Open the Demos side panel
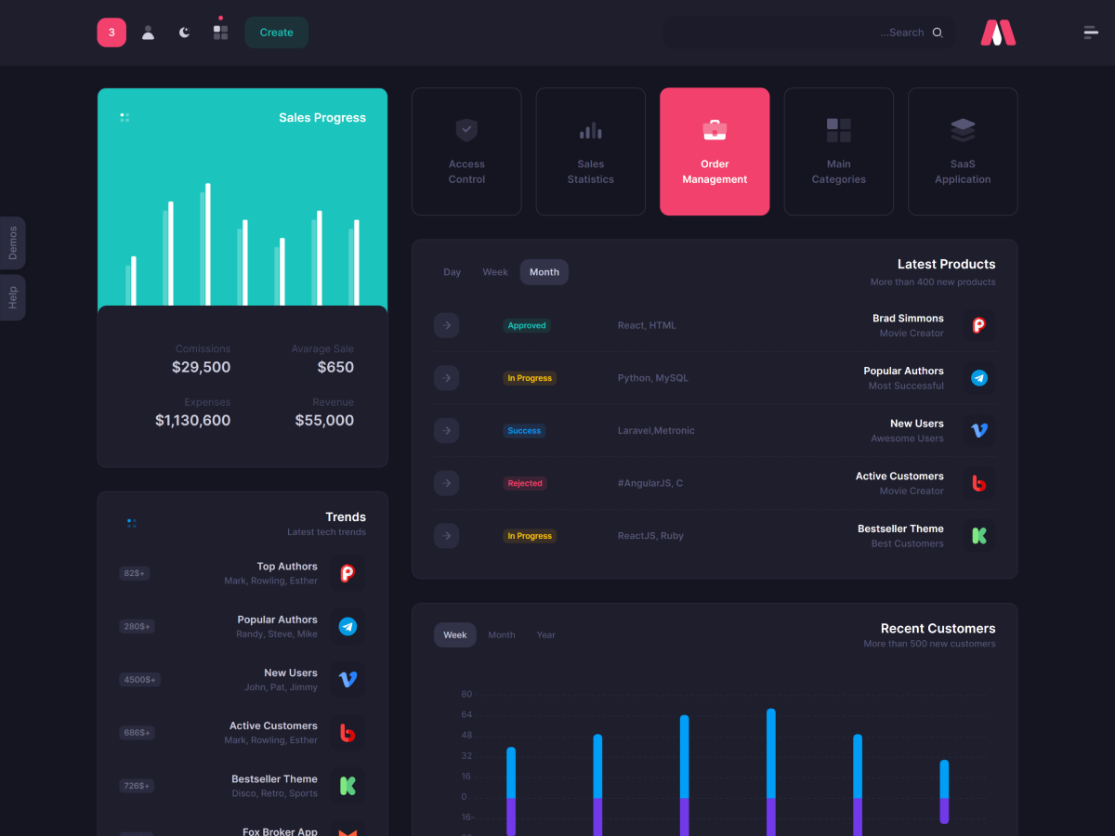Image resolution: width=1115 pixels, height=836 pixels. pos(13,243)
